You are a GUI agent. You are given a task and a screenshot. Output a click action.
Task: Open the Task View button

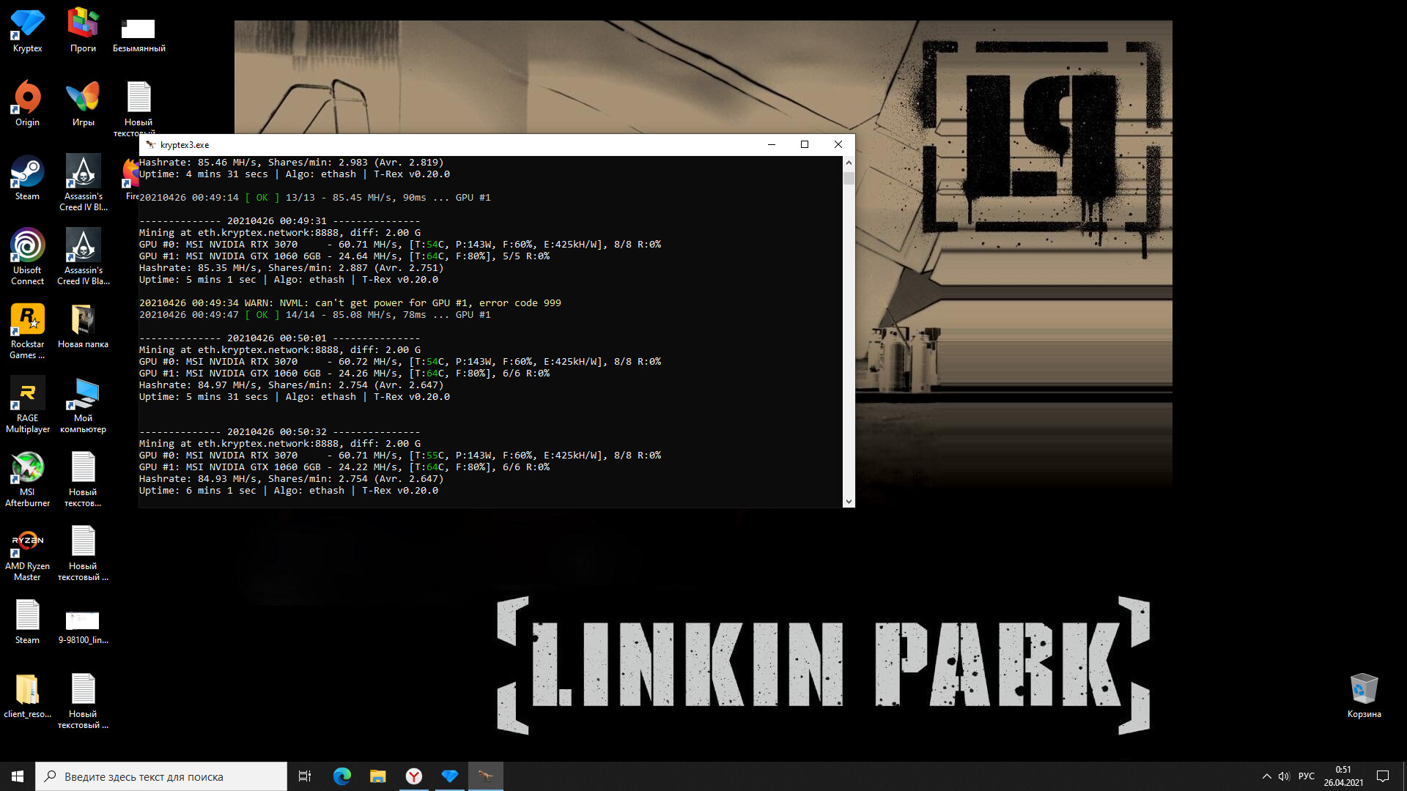tap(305, 776)
